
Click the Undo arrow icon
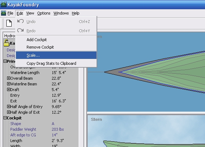point(20,21)
